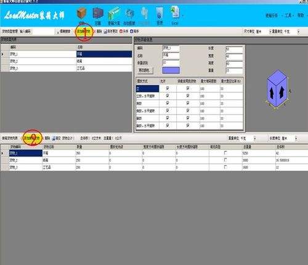Click the name (名称) input field
This screenshot has height=265, width=308.
coord(171,55)
